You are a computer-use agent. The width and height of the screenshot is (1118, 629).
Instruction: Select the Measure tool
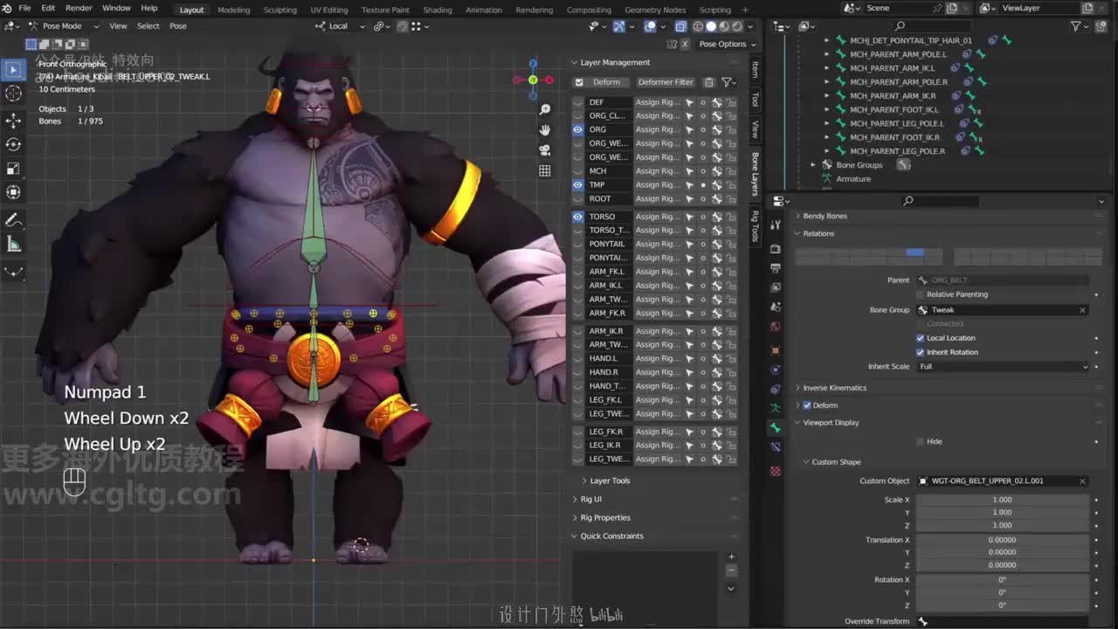pos(14,245)
